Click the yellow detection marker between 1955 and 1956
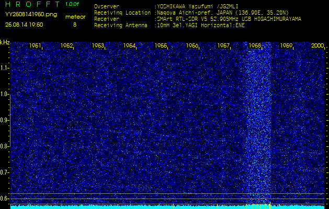The height and width of the screenshot is (209, 329). tap(173, 206)
